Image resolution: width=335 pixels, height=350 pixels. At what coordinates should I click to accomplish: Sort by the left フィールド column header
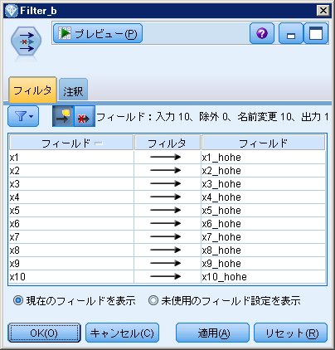tap(71, 143)
